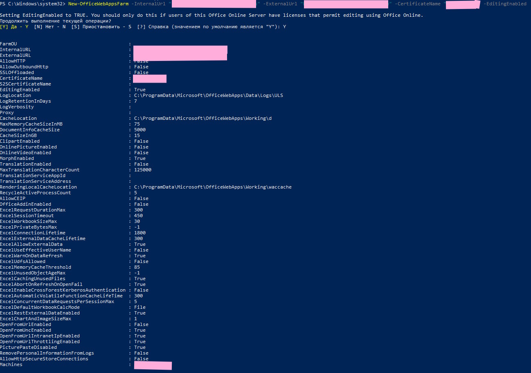This screenshot has height=373, width=531.
Task: Click the EditingEnabled property name in output
Action: click(x=20, y=90)
